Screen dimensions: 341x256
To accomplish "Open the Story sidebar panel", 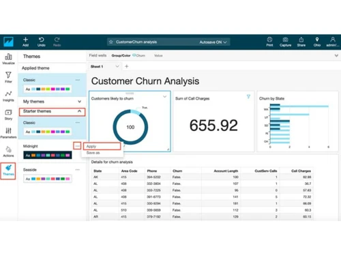I will point(8,115).
